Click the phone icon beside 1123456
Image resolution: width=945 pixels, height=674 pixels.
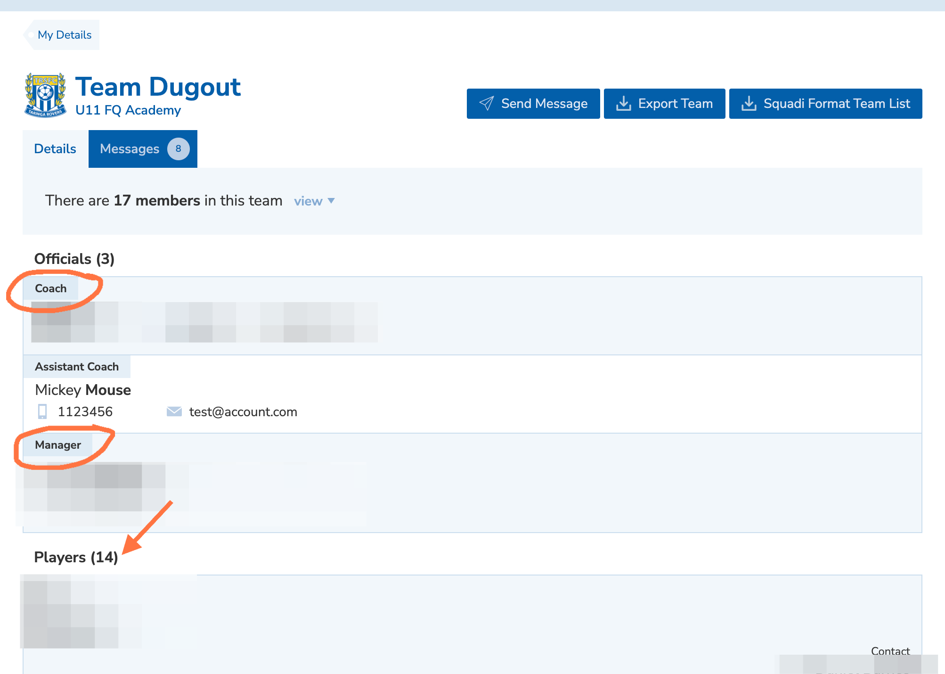tap(42, 411)
